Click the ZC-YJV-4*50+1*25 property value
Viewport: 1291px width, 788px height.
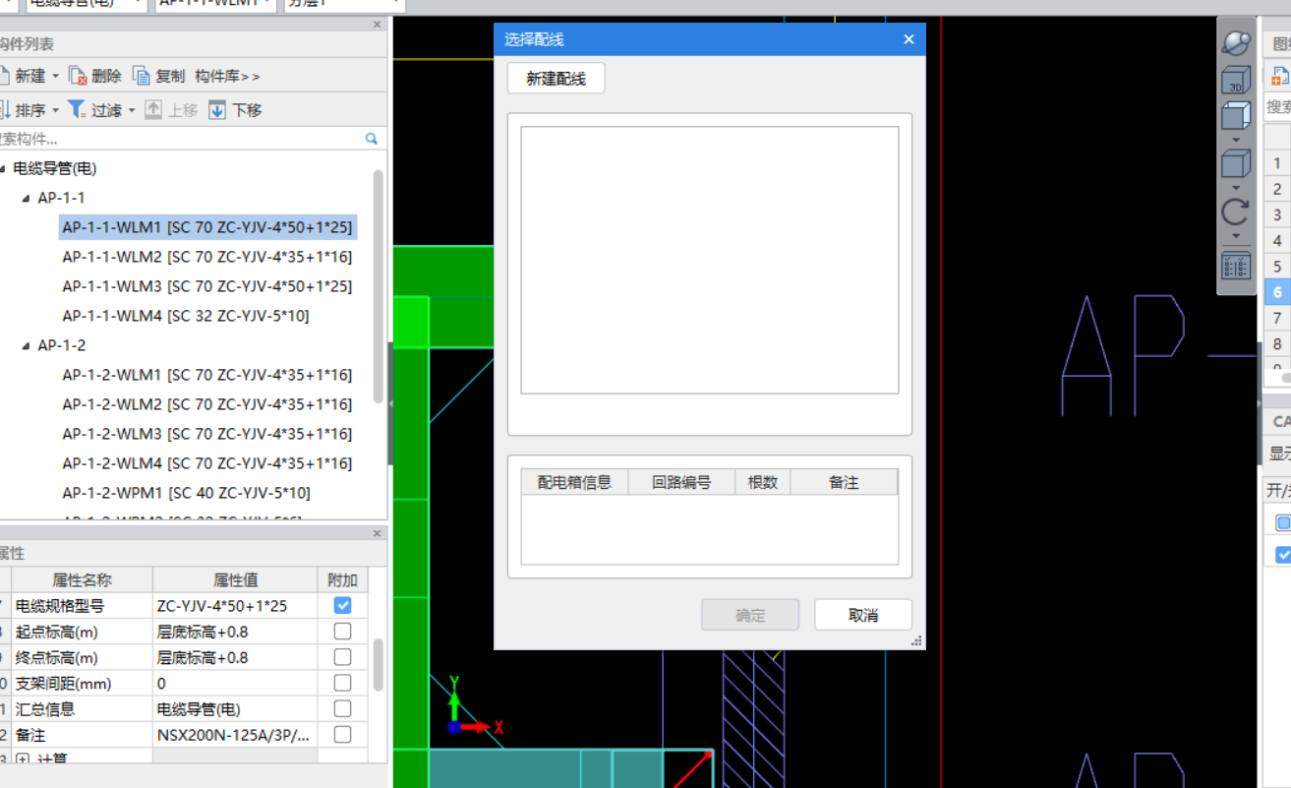point(235,605)
